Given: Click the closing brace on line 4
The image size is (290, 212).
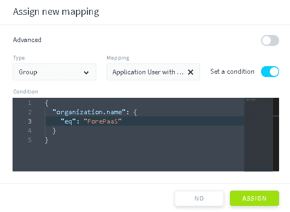Looking at the screenshot, I should point(54,131).
